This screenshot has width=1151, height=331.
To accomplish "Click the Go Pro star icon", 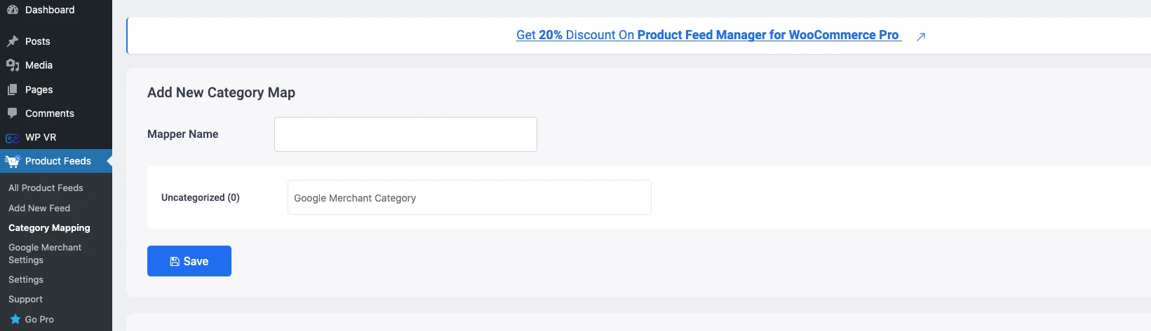I will tap(15, 319).
